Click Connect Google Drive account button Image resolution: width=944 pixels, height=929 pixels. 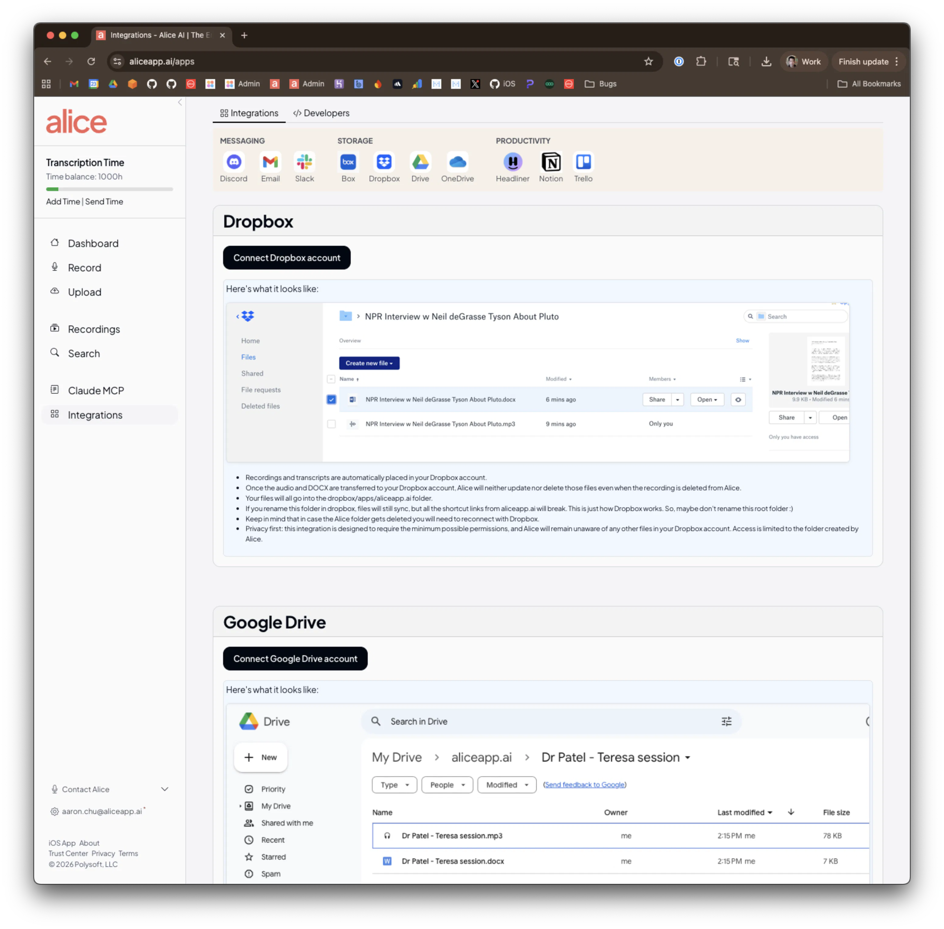point(295,659)
